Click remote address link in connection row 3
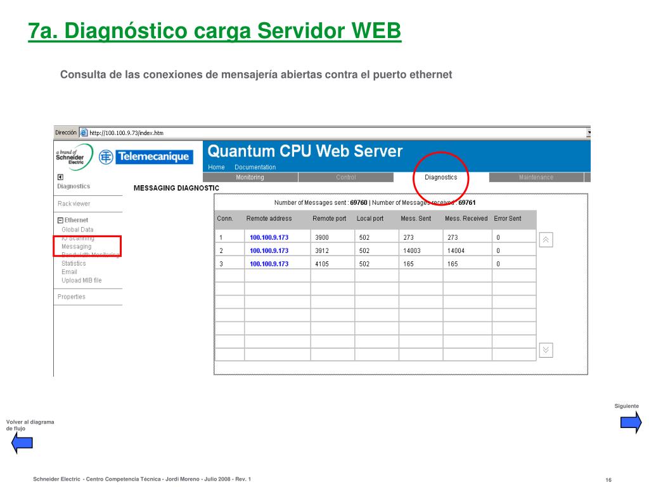The height and width of the screenshot is (487, 649). pos(269,264)
